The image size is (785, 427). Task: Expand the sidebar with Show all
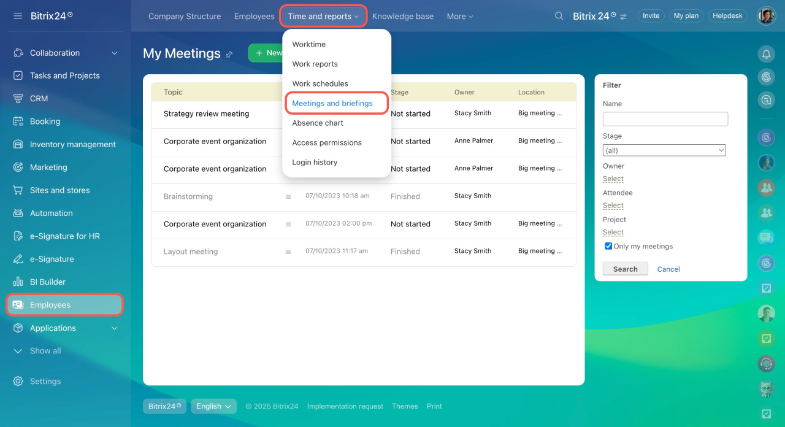37,351
